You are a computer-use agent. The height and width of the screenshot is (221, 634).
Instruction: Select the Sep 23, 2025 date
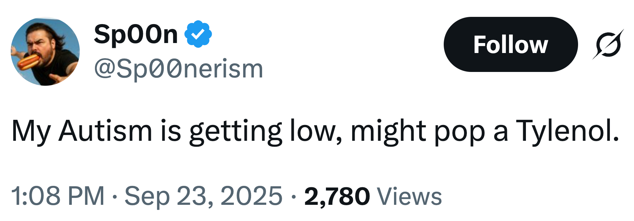pos(203,196)
